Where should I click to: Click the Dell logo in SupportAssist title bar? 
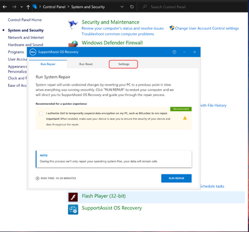[x=33, y=52]
